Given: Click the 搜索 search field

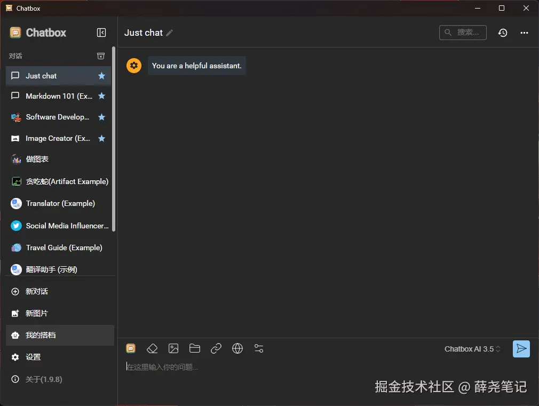Looking at the screenshot, I should 463,33.
